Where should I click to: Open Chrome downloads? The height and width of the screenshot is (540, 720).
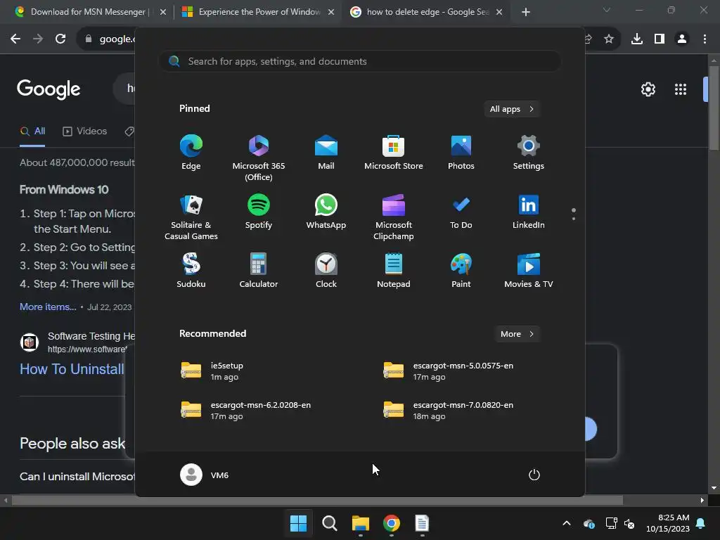(x=637, y=39)
